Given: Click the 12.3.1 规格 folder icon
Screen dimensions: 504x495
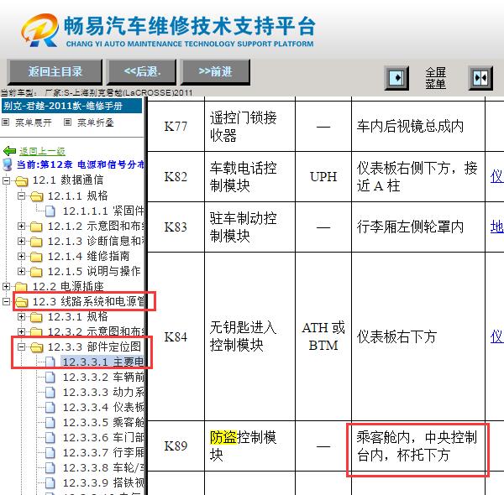Looking at the screenshot, I should point(36,317).
